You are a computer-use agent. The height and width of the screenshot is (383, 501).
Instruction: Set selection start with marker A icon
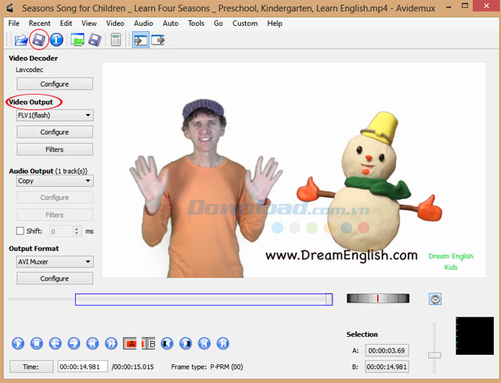130,343
